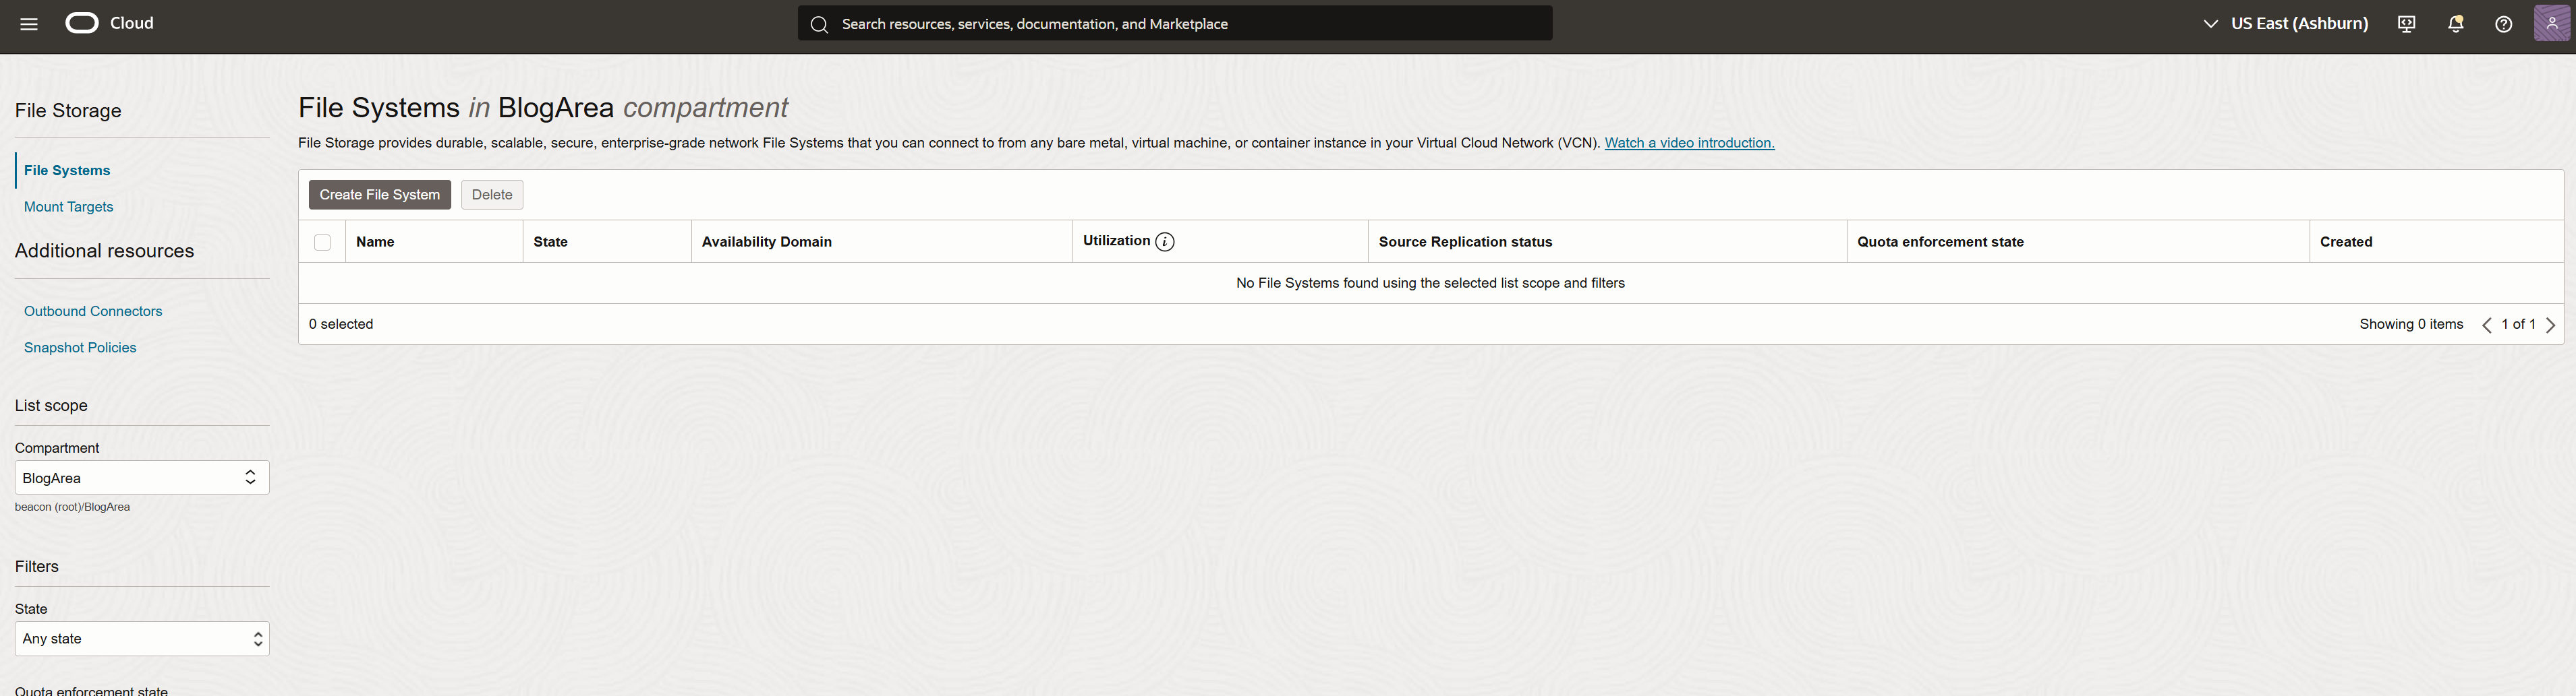The width and height of the screenshot is (2576, 696).
Task: Open the Cloud Shell developer tools icon
Action: coord(2407,24)
